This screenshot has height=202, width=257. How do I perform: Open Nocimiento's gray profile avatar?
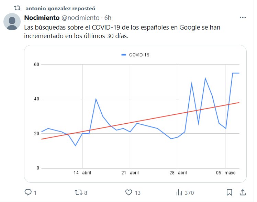tap(13, 22)
